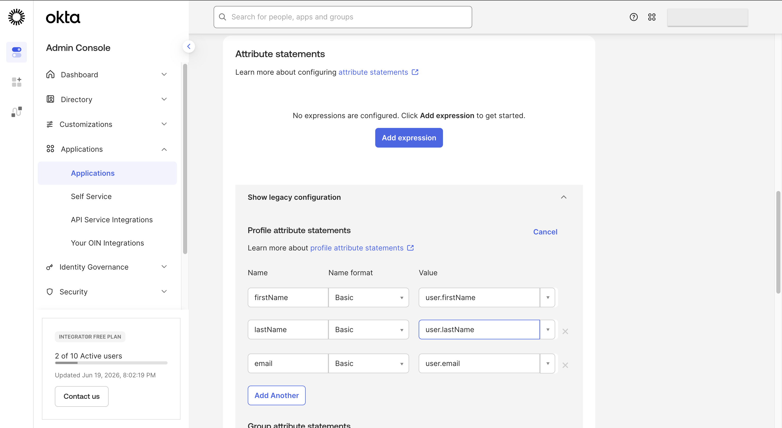Expand the Dashboard menu chevron
Image resolution: width=782 pixels, height=428 pixels.
tap(164, 74)
